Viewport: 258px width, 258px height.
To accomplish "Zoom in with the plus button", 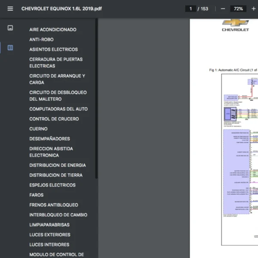I will point(253,9).
